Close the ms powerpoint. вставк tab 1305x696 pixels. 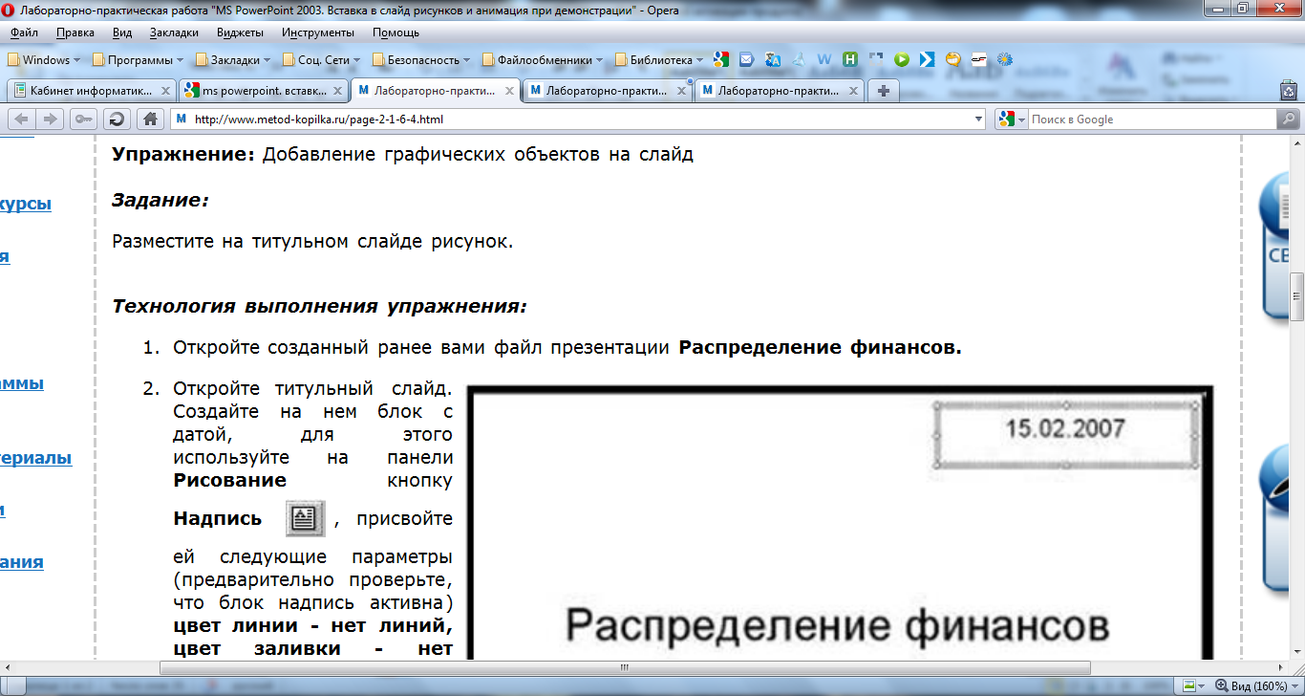click(337, 91)
